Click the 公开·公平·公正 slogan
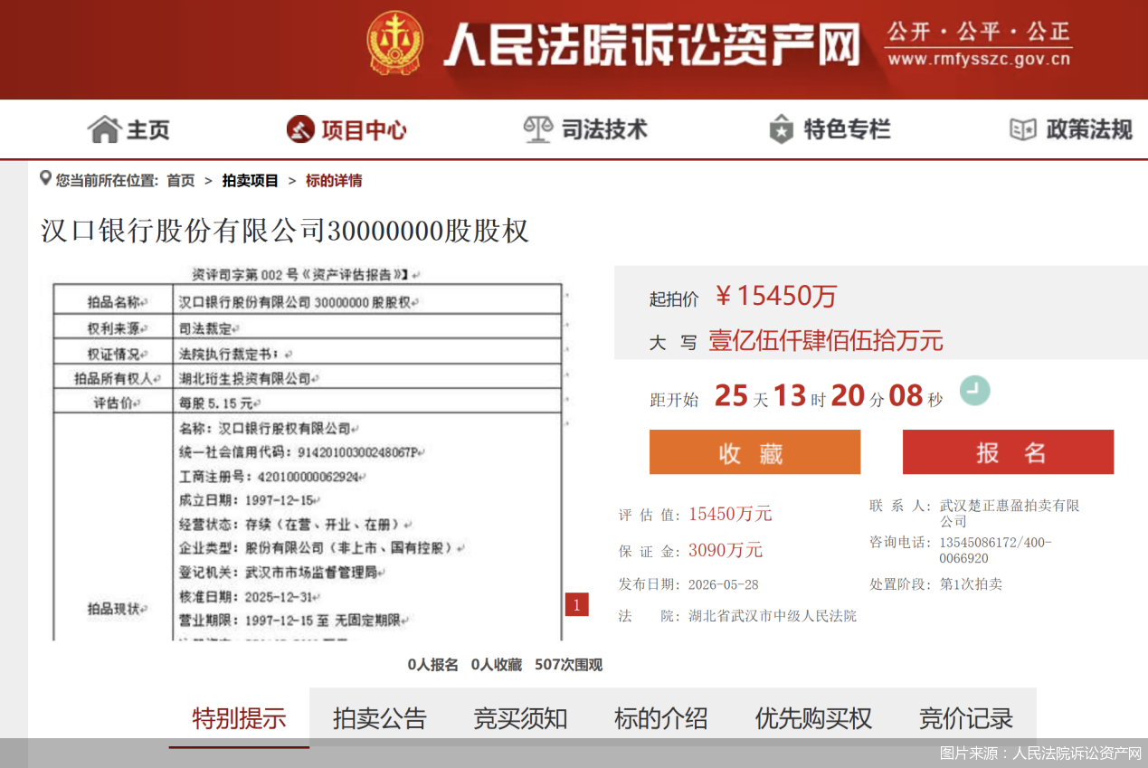The height and width of the screenshot is (768, 1148). point(978,31)
